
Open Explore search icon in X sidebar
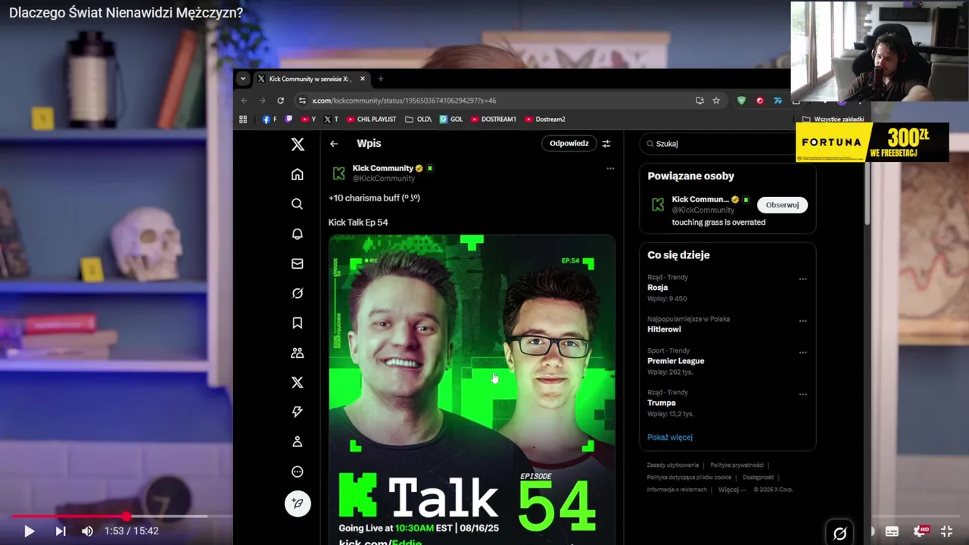pos(298,204)
